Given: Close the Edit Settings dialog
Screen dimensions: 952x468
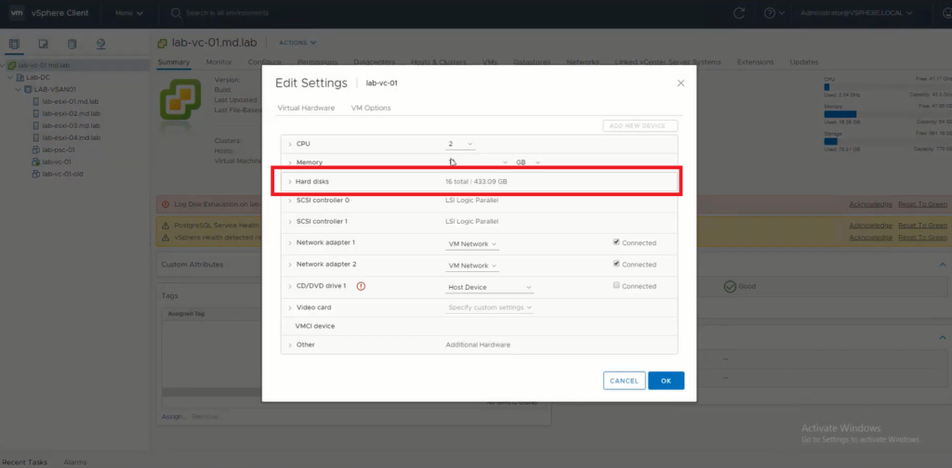Looking at the screenshot, I should [681, 83].
